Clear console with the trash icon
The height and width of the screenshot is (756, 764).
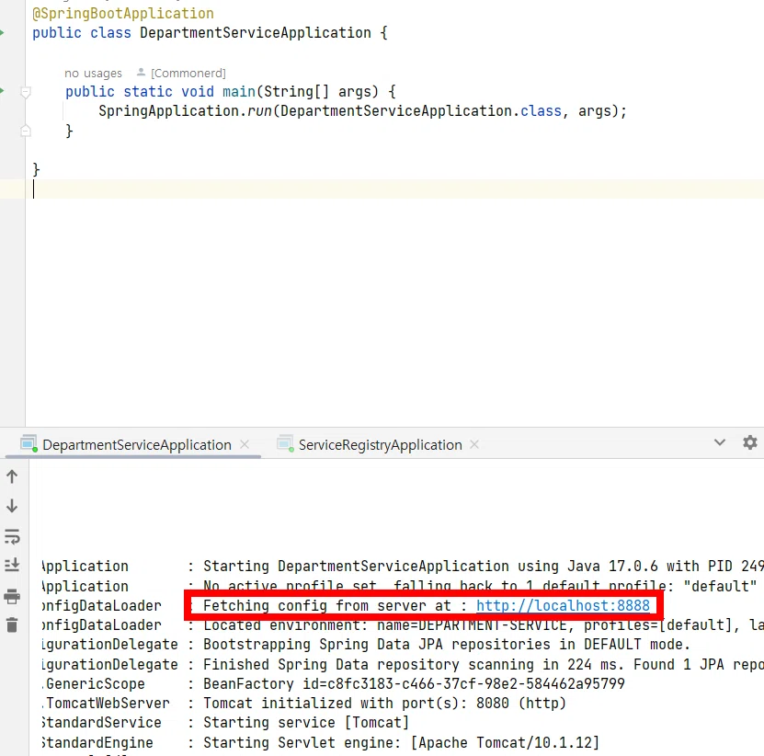click(x=12, y=624)
